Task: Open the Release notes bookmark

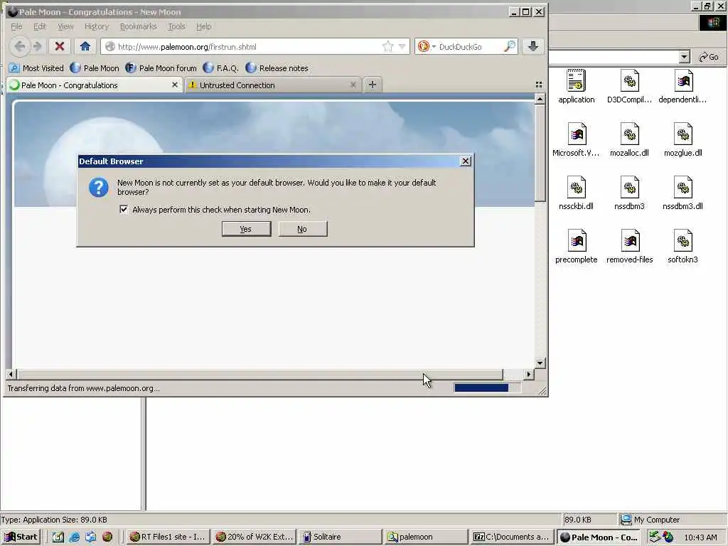Action: tap(277, 68)
